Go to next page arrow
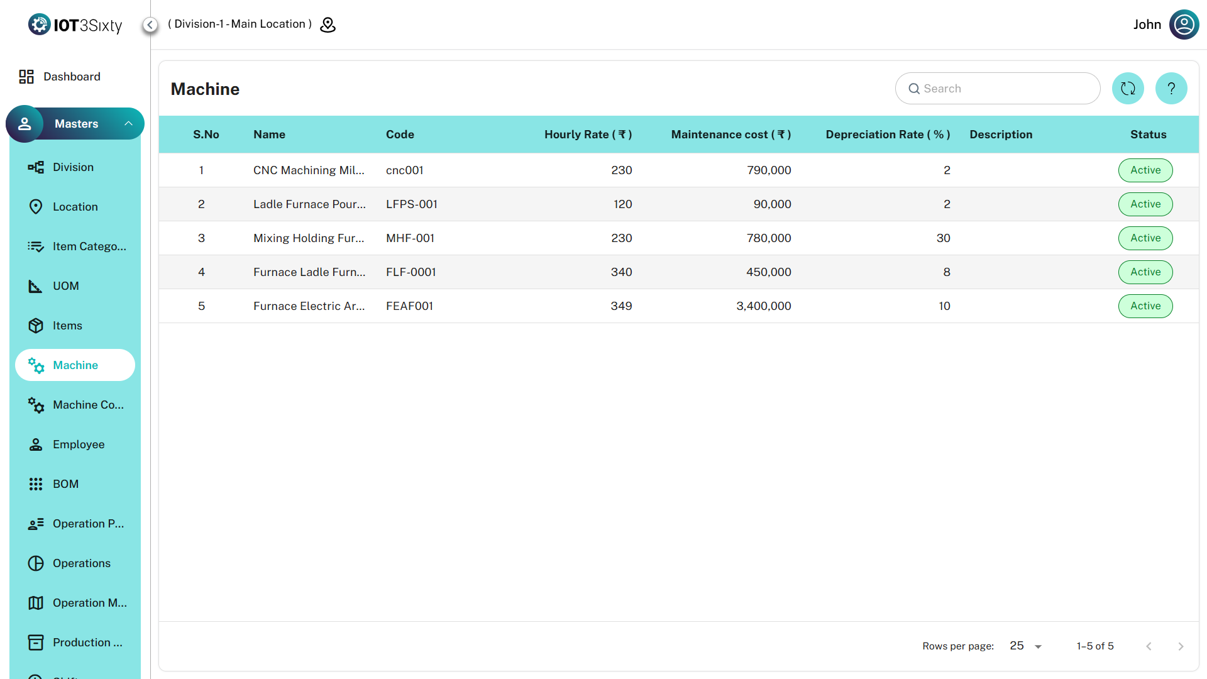The image size is (1207, 679). click(x=1181, y=646)
